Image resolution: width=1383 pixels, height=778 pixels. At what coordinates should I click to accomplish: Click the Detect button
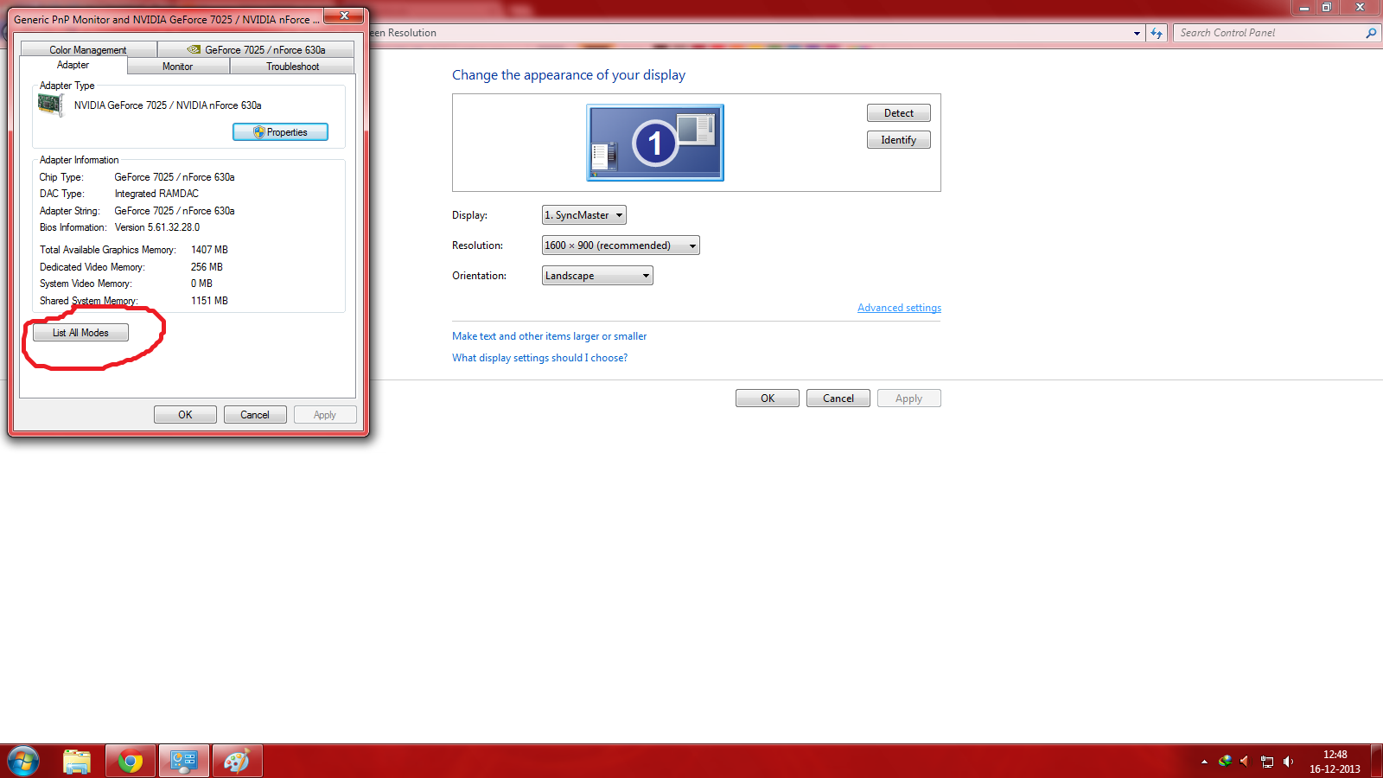point(899,113)
